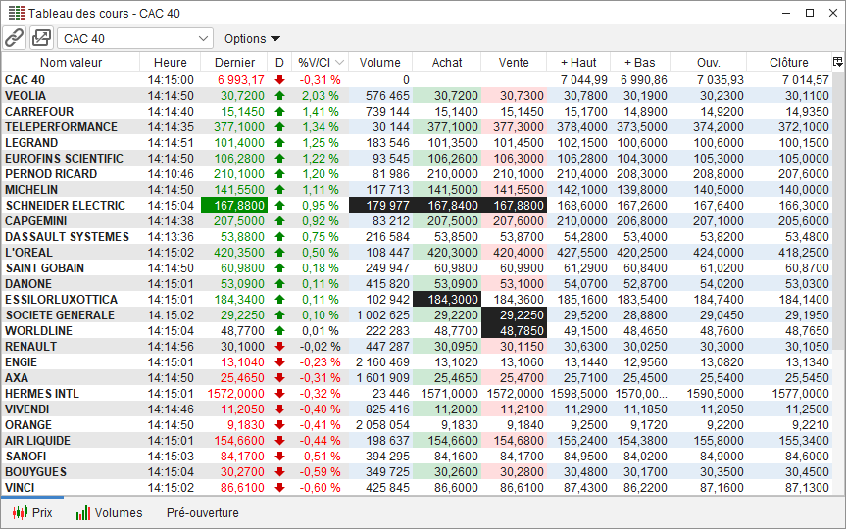Click the Nom valeur column header
The image size is (846, 529).
pos(71,62)
